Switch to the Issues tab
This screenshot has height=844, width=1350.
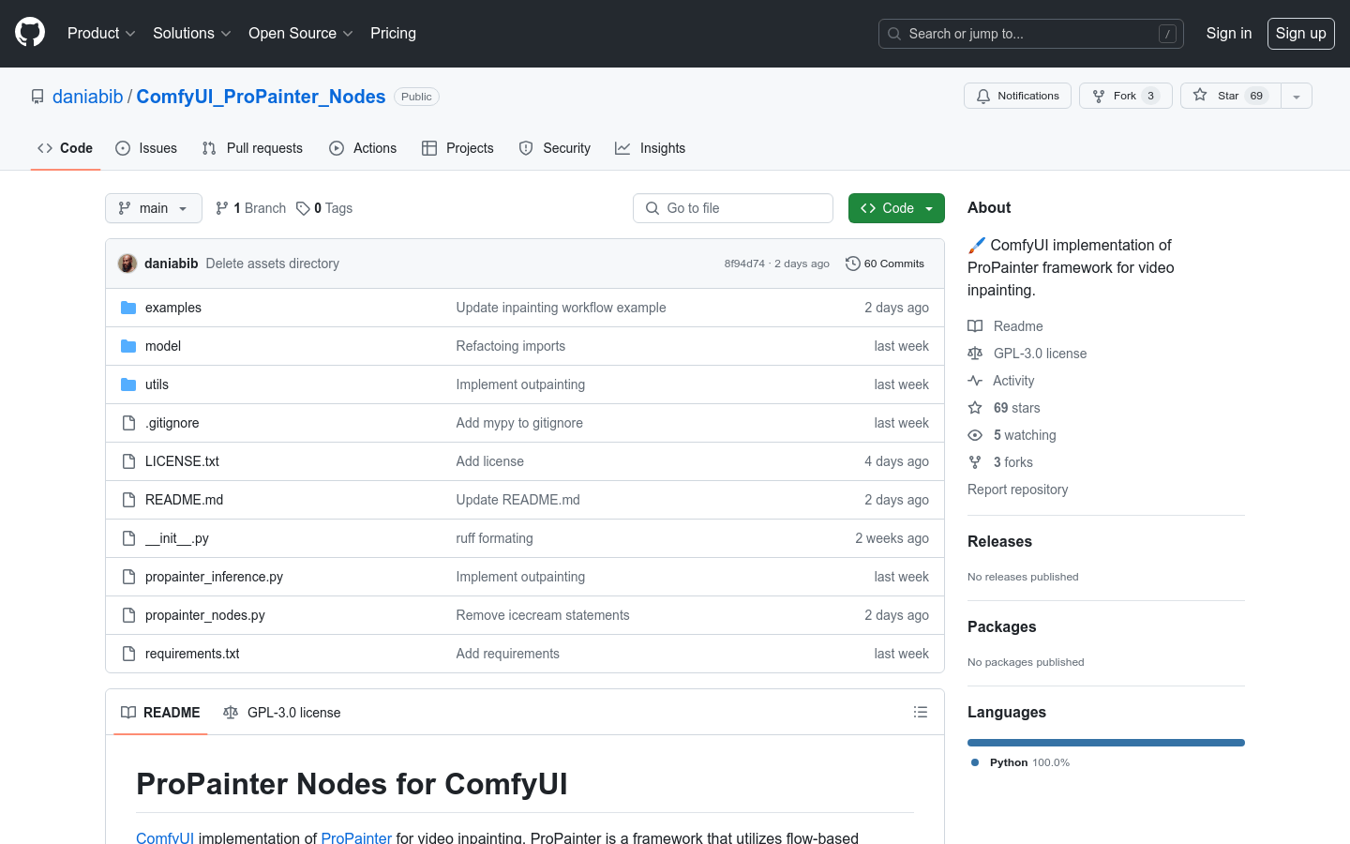[146, 147]
